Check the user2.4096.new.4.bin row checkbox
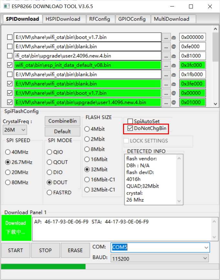The image size is (220, 280). tap(10, 56)
